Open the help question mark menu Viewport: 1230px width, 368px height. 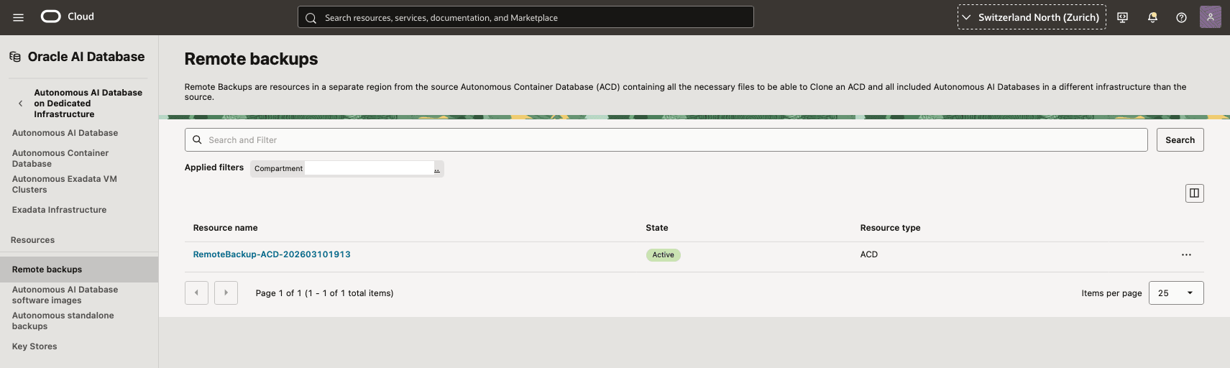tap(1181, 17)
